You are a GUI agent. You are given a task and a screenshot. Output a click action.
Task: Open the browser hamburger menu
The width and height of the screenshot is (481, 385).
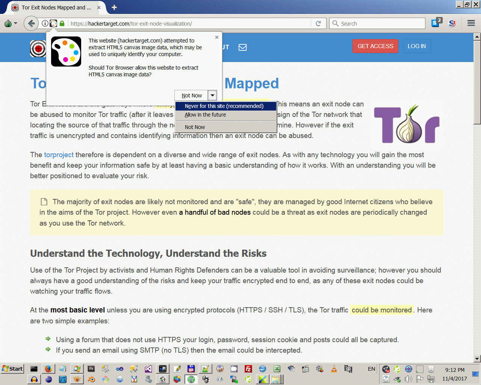(471, 23)
